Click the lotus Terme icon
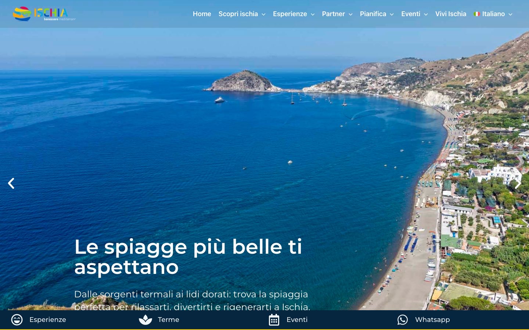 point(145,320)
